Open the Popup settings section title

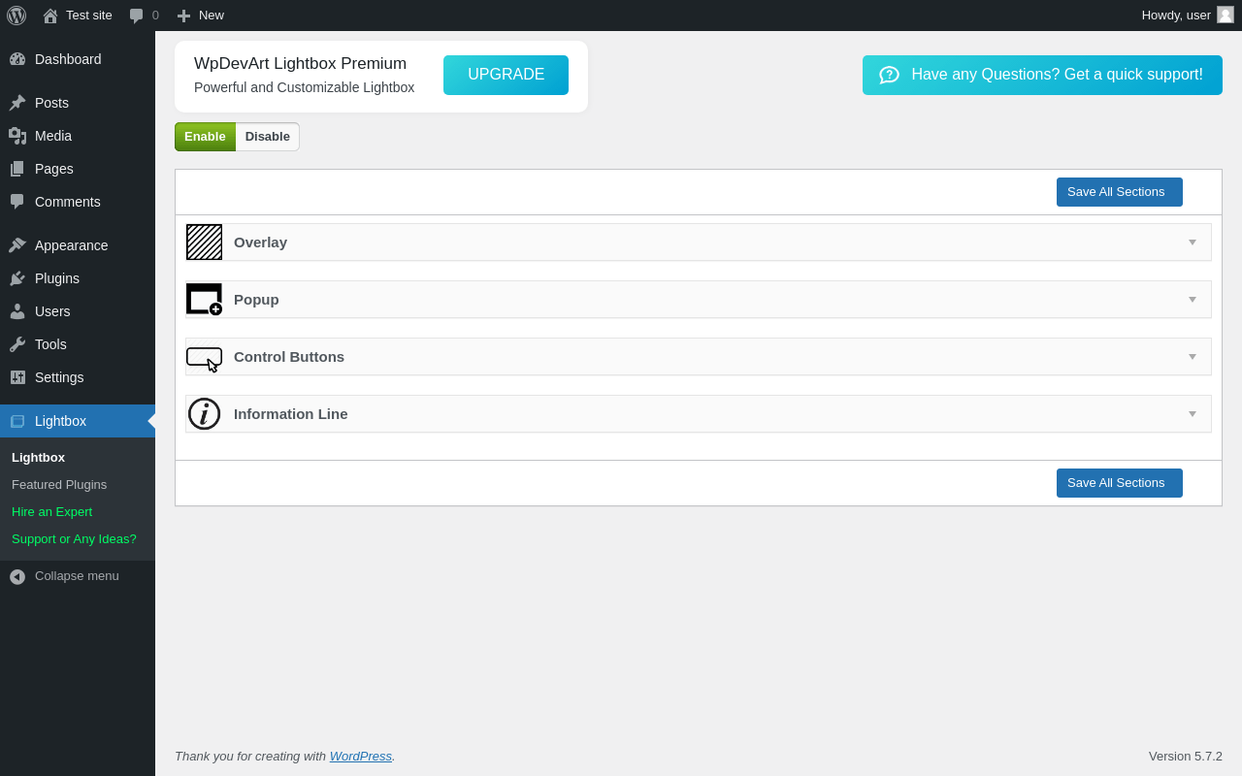click(256, 300)
